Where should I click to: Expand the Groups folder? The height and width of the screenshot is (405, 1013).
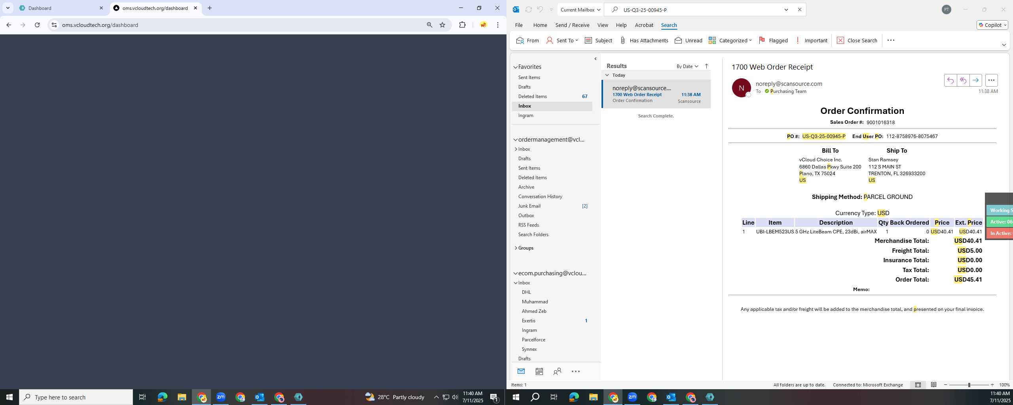pyautogui.click(x=516, y=248)
